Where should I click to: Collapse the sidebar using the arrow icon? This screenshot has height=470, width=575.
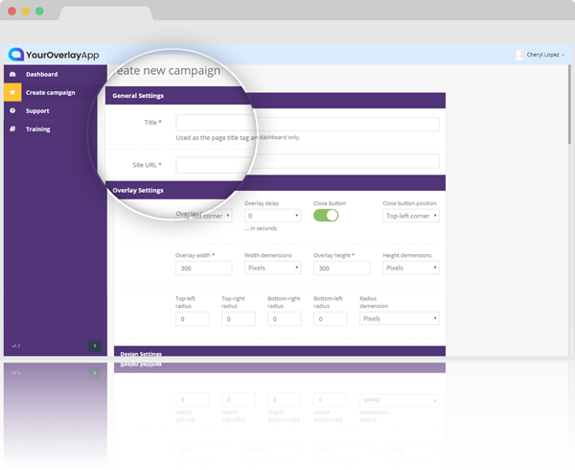(94, 345)
